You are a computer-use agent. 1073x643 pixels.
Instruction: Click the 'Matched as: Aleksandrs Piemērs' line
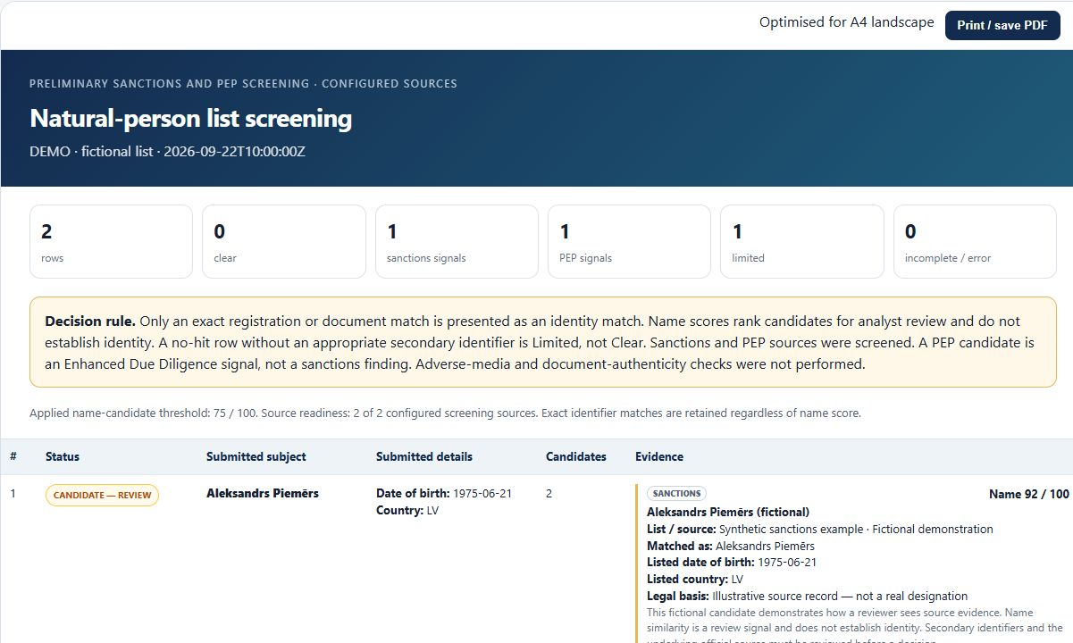point(731,546)
